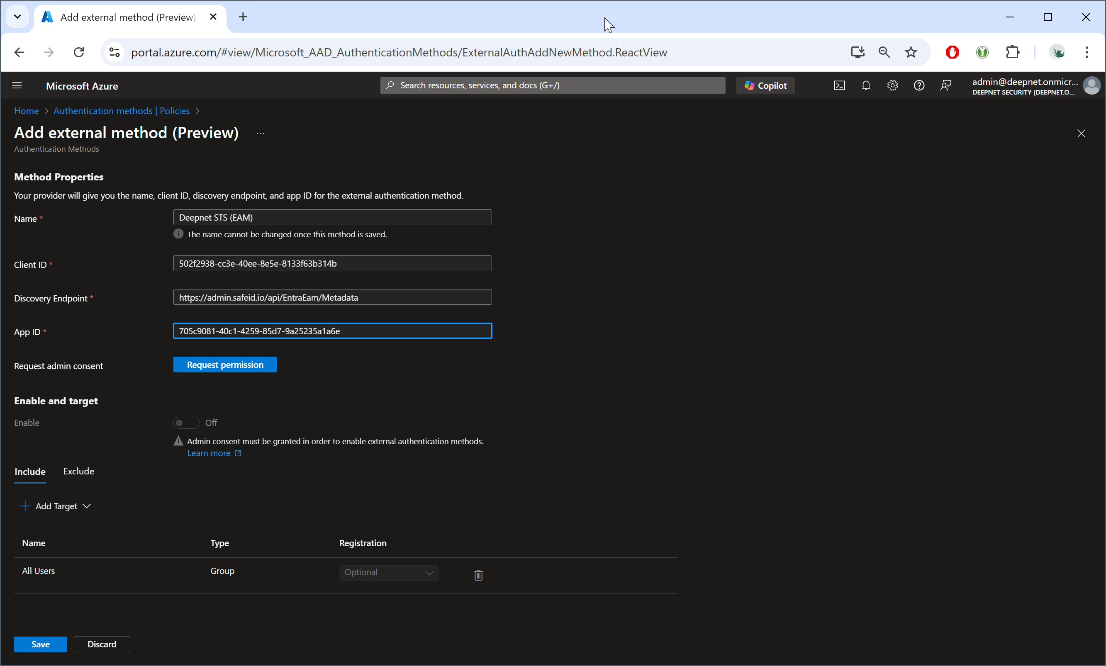The height and width of the screenshot is (666, 1106).
Task: Close the Add external method blade
Action: pyautogui.click(x=1080, y=133)
